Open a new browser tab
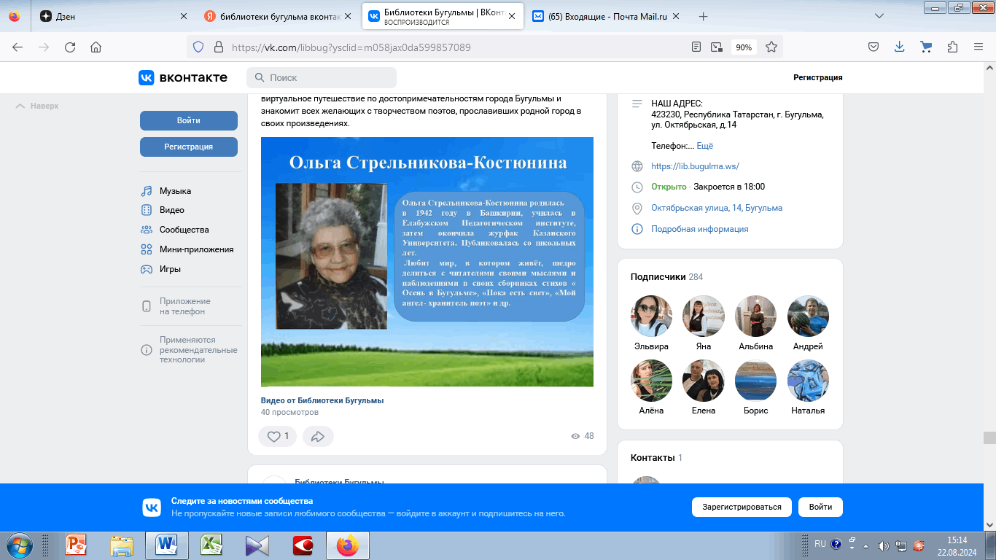The image size is (996, 560). coord(703,16)
